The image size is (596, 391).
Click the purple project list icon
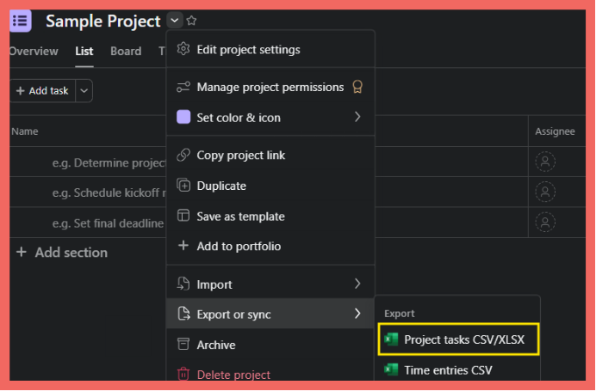point(20,21)
